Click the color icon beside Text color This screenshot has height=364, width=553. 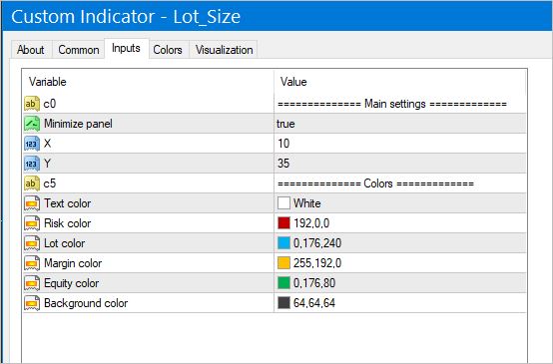32,203
